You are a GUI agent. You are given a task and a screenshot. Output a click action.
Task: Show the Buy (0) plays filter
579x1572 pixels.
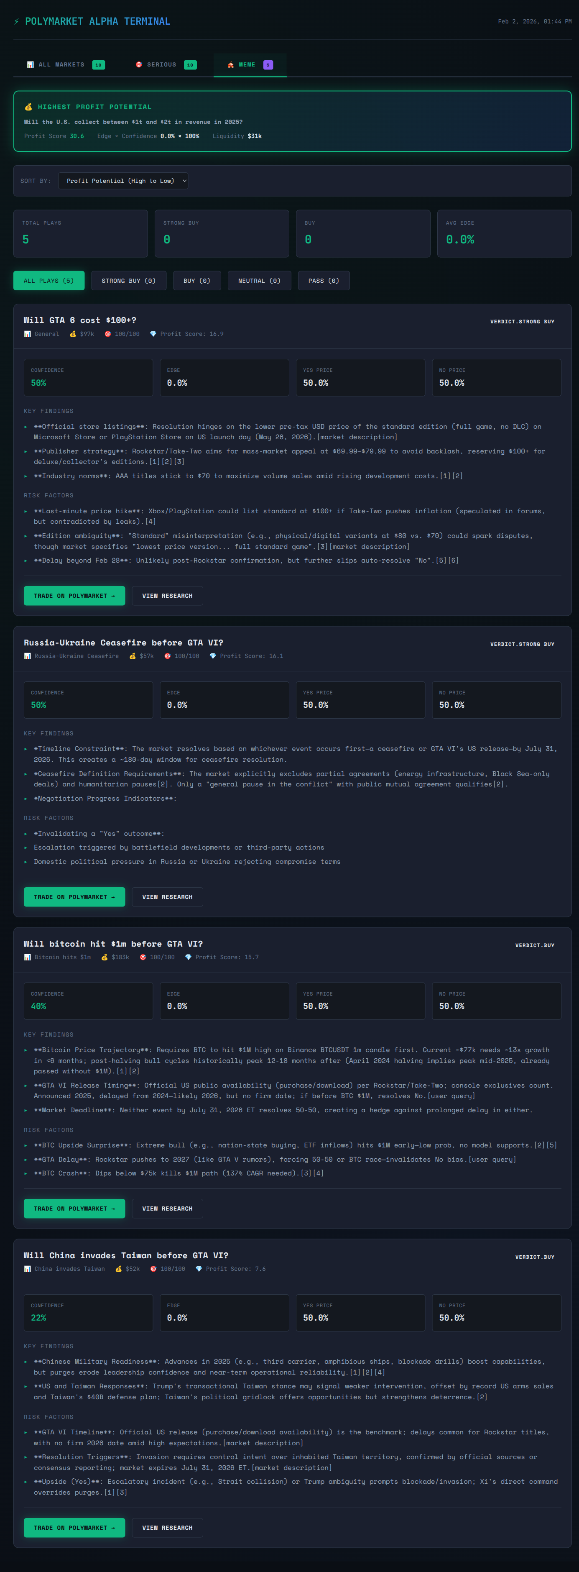pos(196,281)
